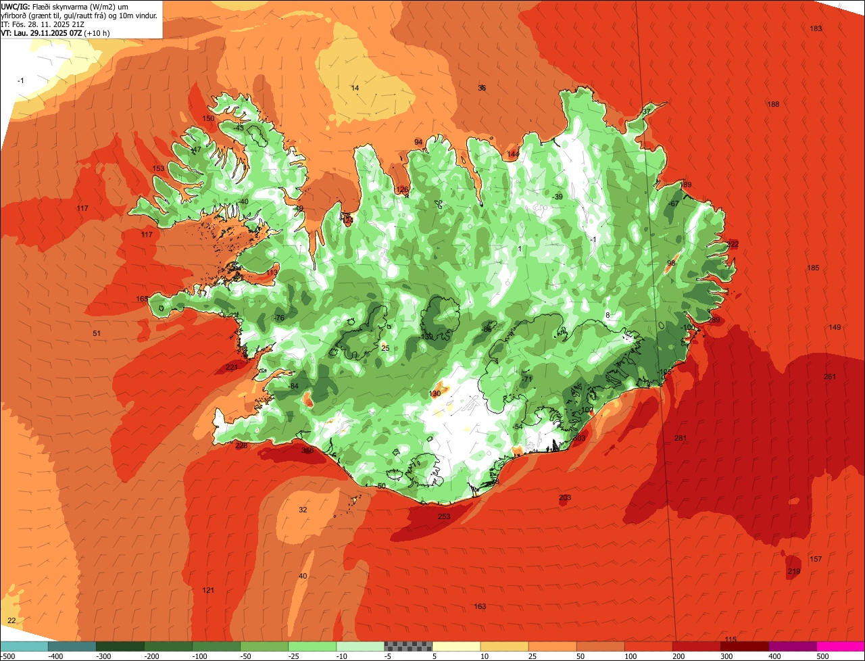This screenshot has width=865, height=661.
Task: Click flux value '316' on the southwest coast
Action: [307, 450]
